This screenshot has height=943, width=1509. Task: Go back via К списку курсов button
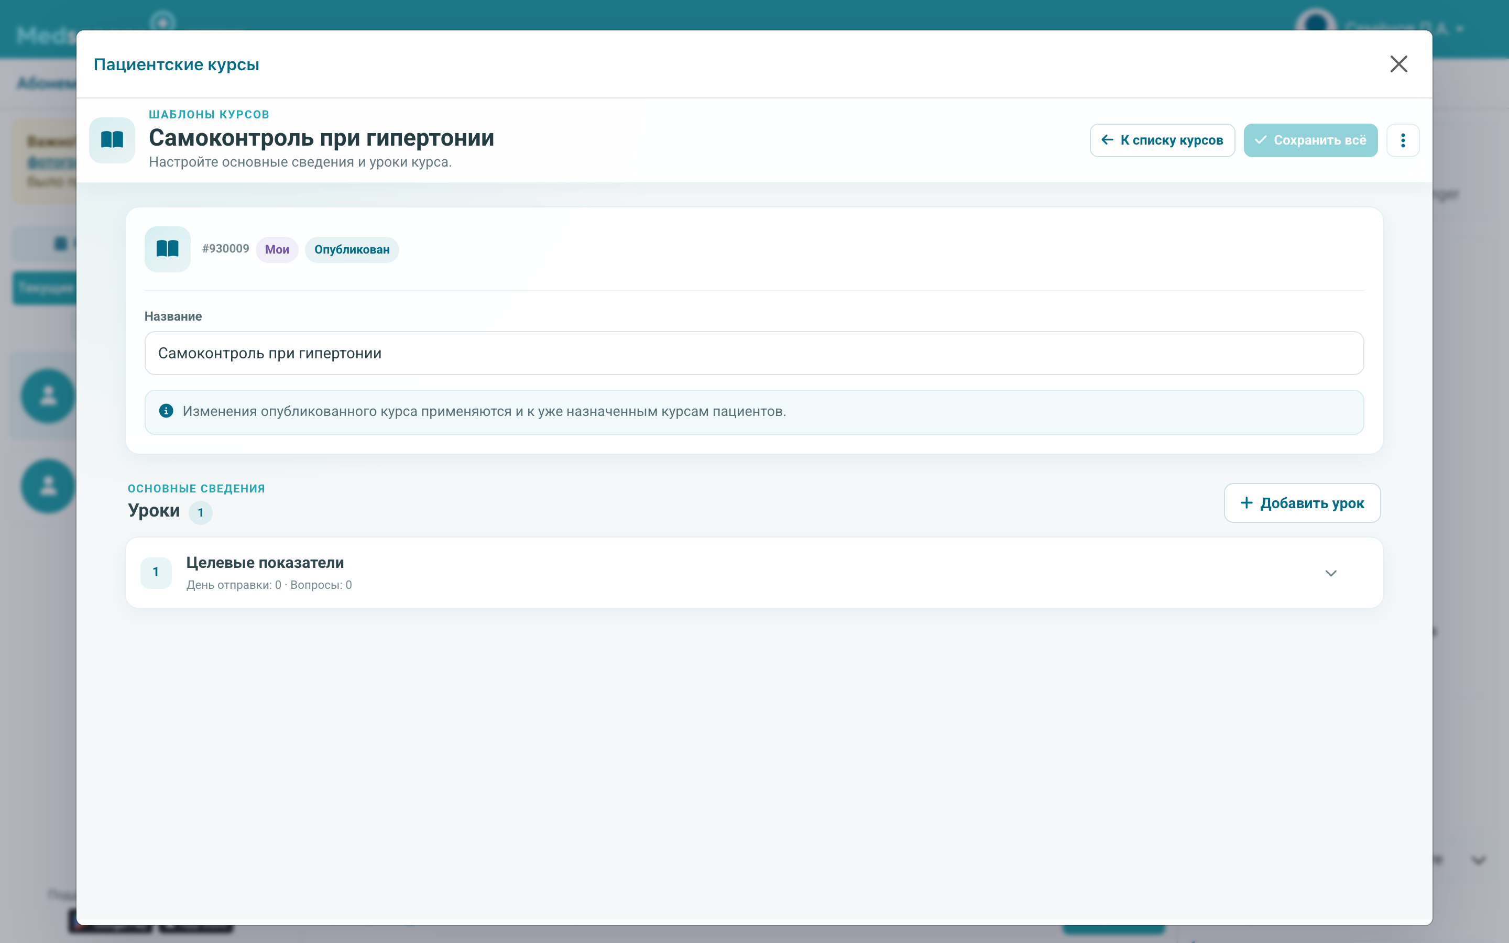(1162, 140)
